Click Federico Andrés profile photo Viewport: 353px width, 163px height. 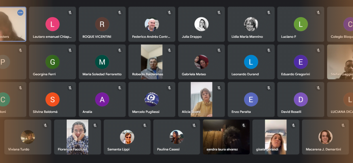152,24
